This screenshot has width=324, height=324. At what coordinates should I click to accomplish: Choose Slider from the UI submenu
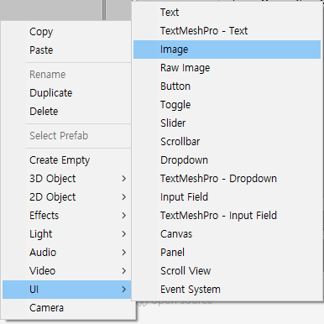[227, 123]
